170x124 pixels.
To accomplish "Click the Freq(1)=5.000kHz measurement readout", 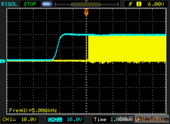I will click(x=33, y=110).
